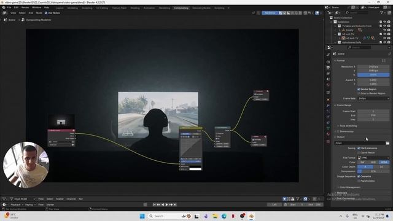393x221 pixels.
Task: Toggle the File Extensions checkbox
Action: coord(359,149)
